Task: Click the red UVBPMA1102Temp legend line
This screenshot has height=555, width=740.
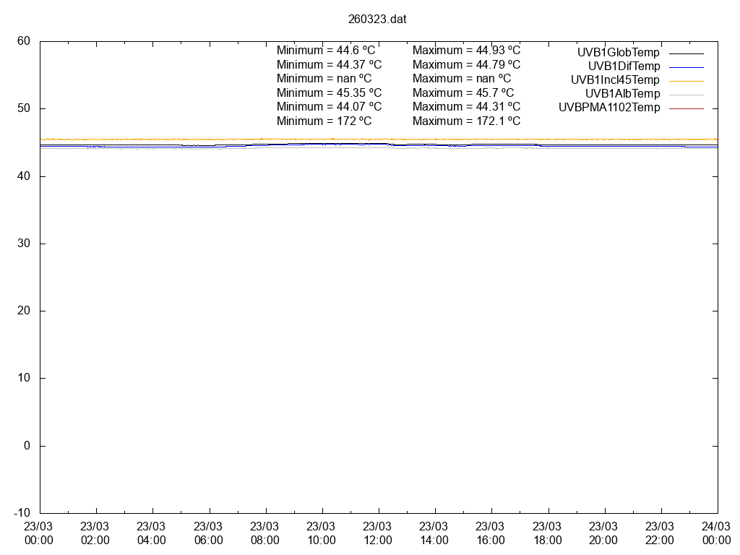Action: pyautogui.click(x=686, y=108)
